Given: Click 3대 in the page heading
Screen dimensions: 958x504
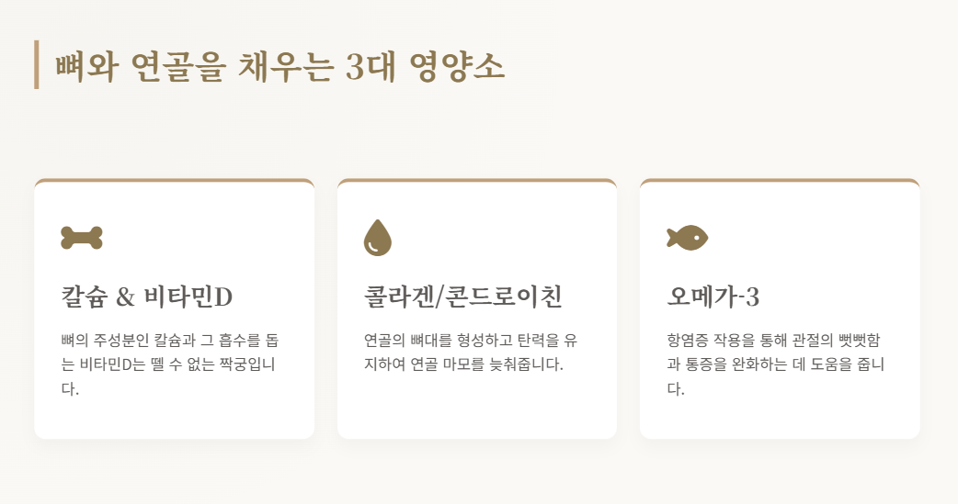Looking at the screenshot, I should click(x=371, y=66).
